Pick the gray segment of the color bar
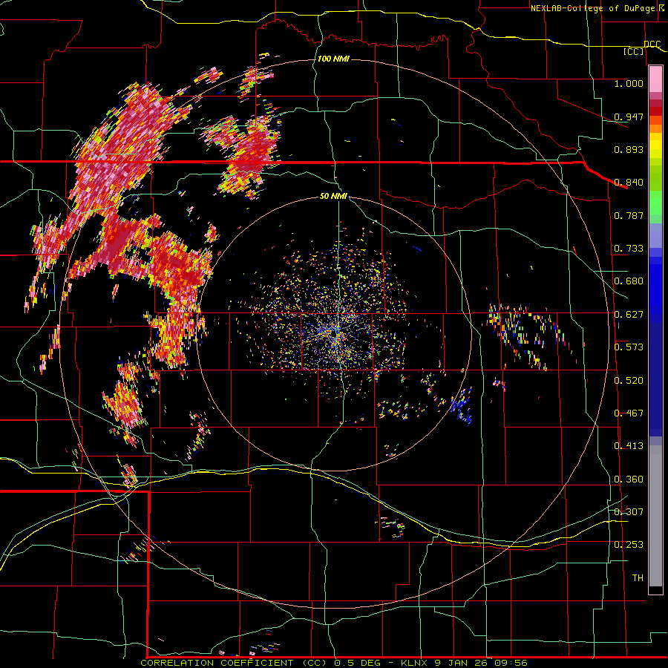 [655, 516]
